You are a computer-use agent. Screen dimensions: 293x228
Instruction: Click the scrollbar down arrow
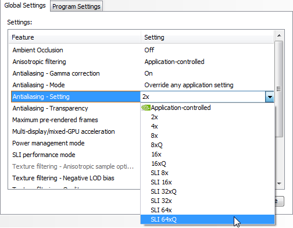[279, 183]
